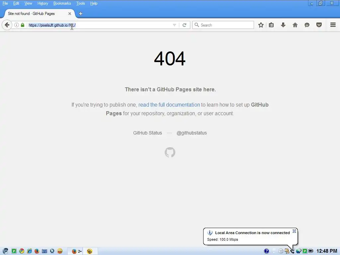340x255 pixels.
Task: Open the Bookmarks menu
Action: (62, 3)
